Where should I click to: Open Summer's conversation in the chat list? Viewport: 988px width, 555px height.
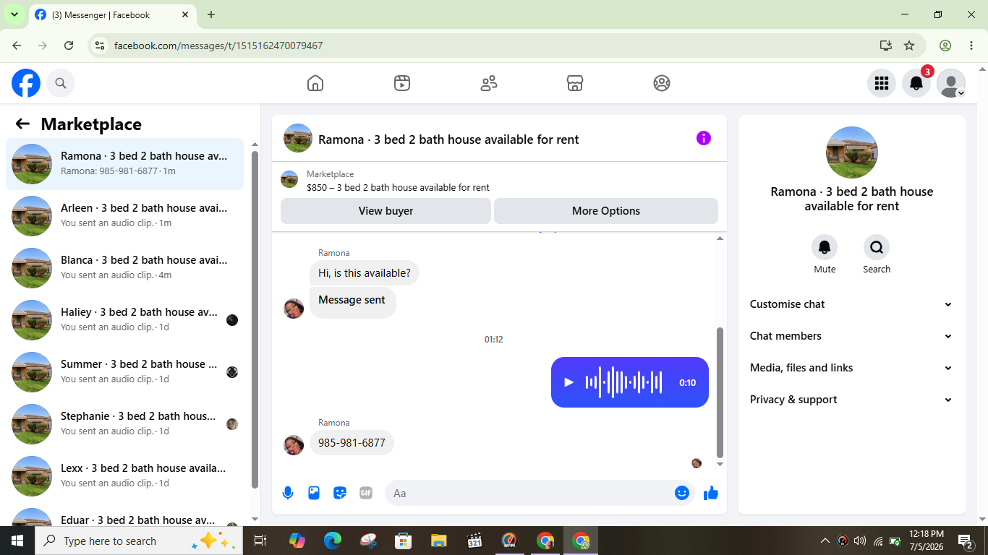click(125, 372)
